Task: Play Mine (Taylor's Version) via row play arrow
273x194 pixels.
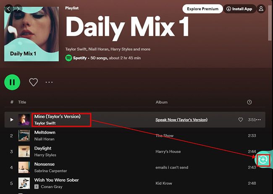Action: coord(12,120)
